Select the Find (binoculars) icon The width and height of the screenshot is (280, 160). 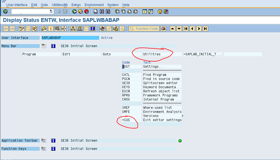point(102,11)
